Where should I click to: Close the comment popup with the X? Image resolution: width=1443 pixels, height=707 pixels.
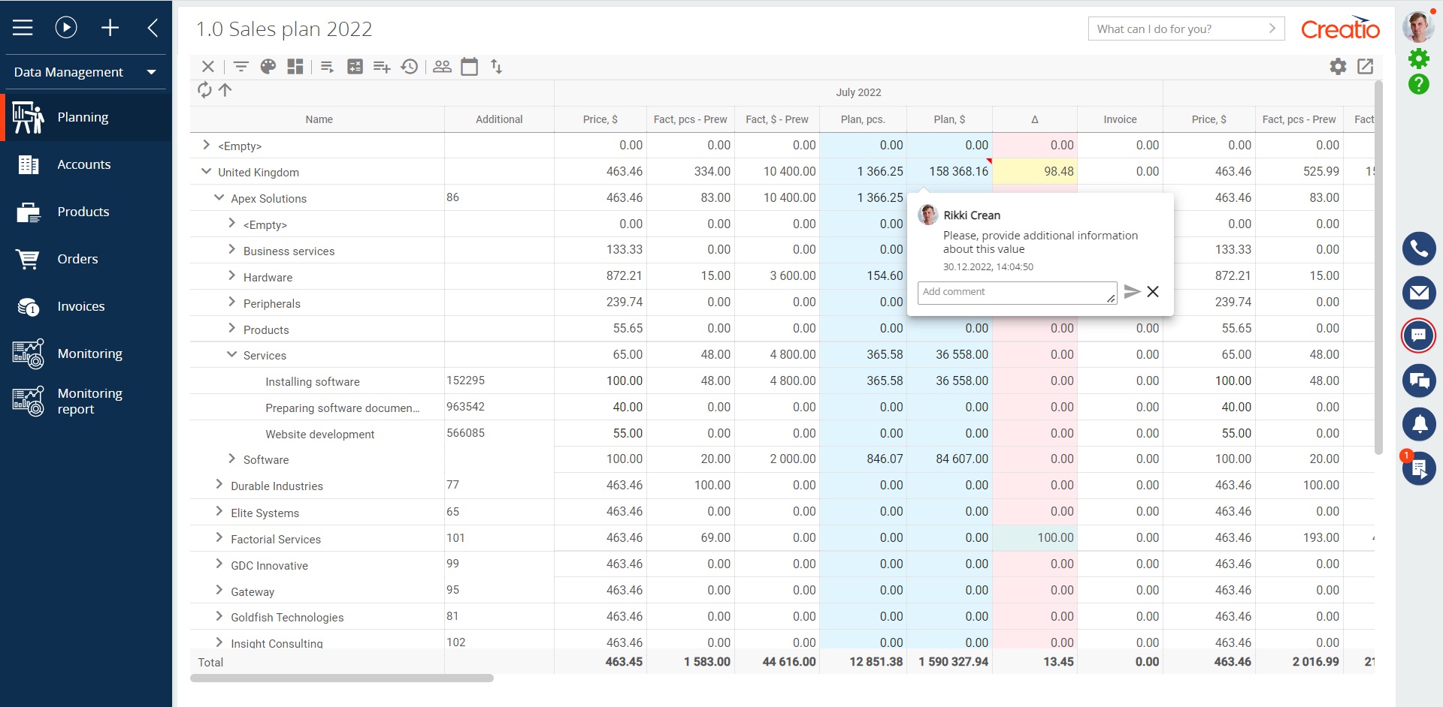(x=1154, y=291)
